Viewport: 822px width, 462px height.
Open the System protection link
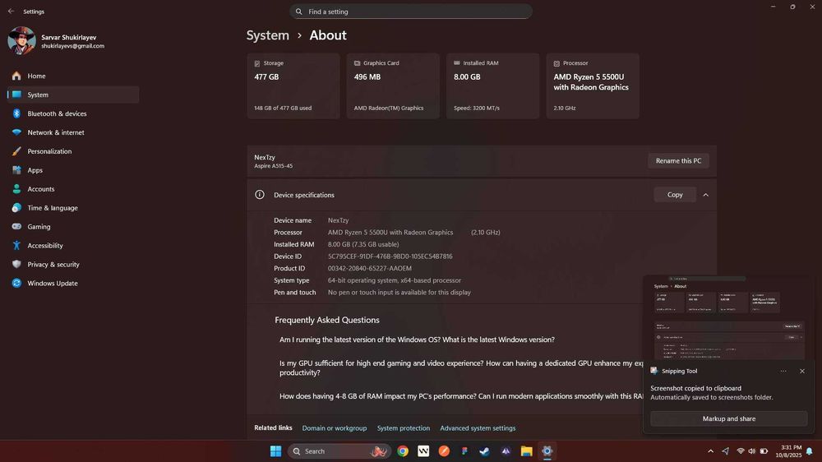403,428
